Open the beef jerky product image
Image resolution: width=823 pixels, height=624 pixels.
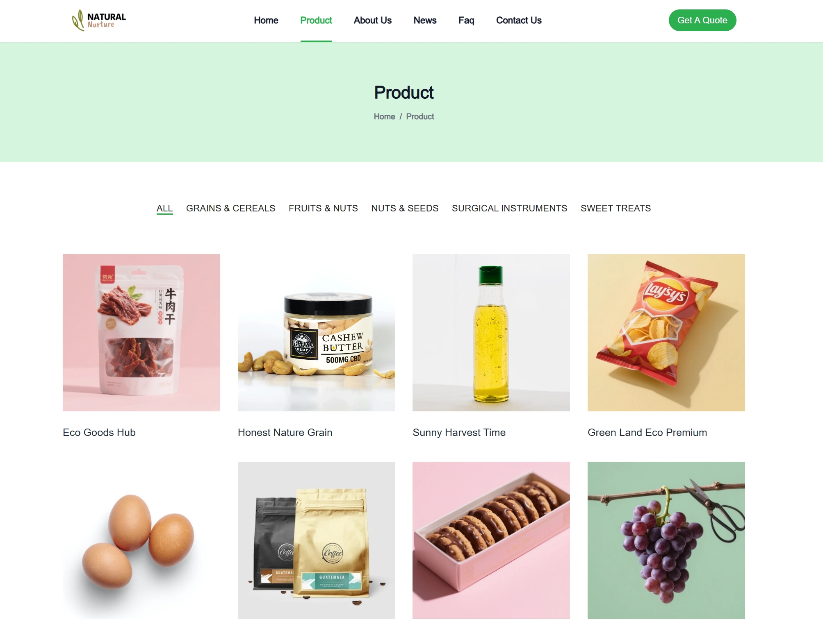point(141,333)
